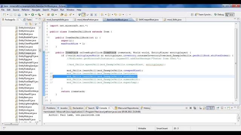Click the Smart Insert status field
This screenshot has height=135, width=241.
162,128
